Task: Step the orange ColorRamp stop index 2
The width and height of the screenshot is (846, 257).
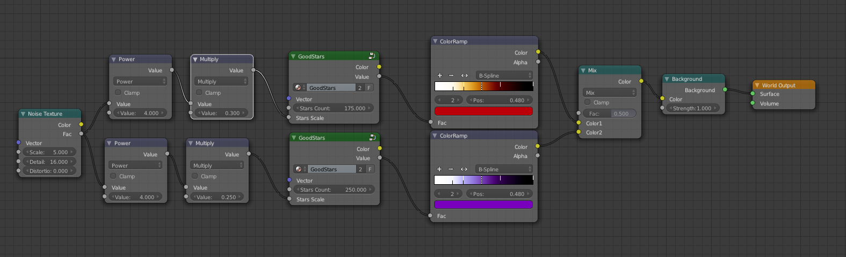Action: pyautogui.click(x=449, y=100)
